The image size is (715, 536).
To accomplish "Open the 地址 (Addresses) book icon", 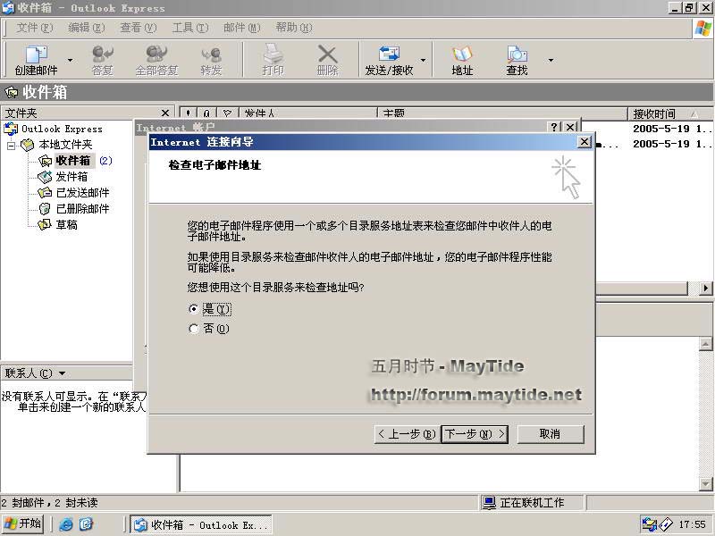I will coord(462,54).
